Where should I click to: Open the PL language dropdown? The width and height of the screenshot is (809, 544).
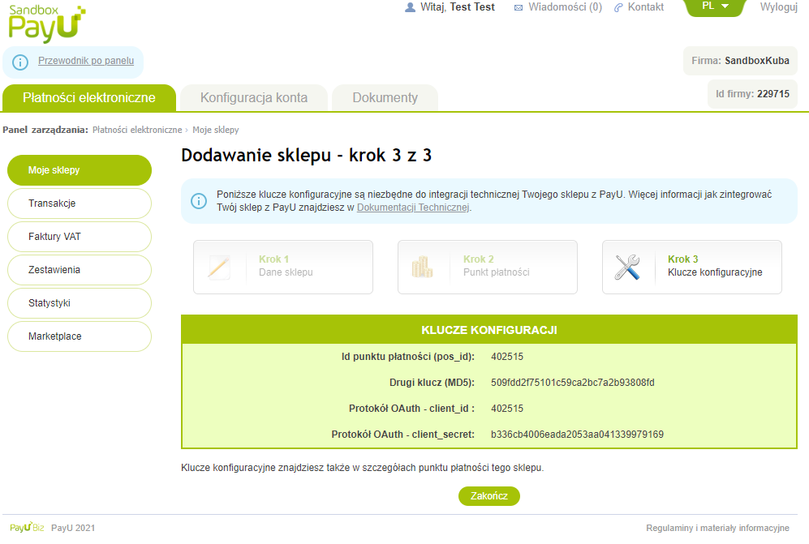[715, 6]
